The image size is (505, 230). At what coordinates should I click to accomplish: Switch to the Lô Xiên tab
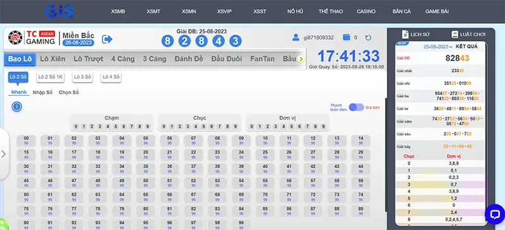tap(52, 59)
